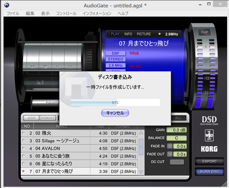This screenshot has width=229, height=188.
Task: Select radio button for 05 あなたに会う旅
Action: tap(23, 156)
